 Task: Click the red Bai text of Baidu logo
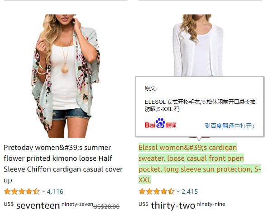point(150,125)
